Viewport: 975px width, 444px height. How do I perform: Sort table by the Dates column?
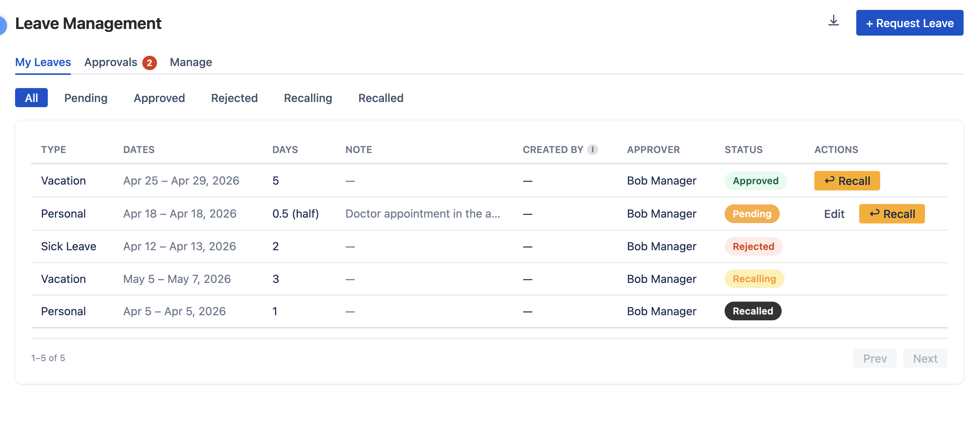point(139,149)
